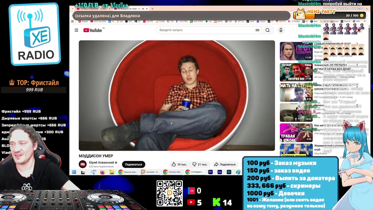
Task: Open Юрий Хованский channel avatar
Action: tap(83, 164)
